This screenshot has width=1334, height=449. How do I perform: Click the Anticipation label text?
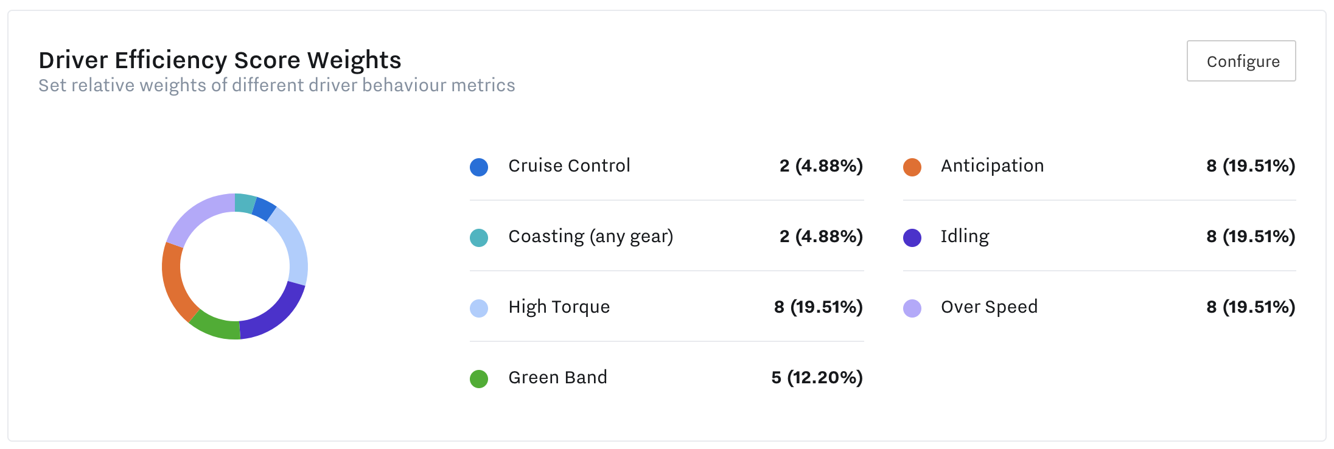(x=992, y=166)
